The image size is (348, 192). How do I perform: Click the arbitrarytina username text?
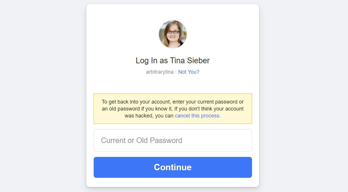coord(159,72)
